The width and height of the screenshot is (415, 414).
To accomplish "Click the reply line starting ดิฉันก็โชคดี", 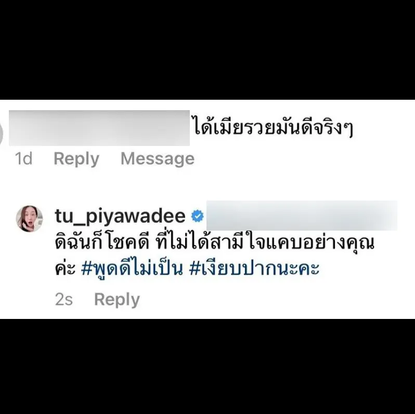I will 215,243.
